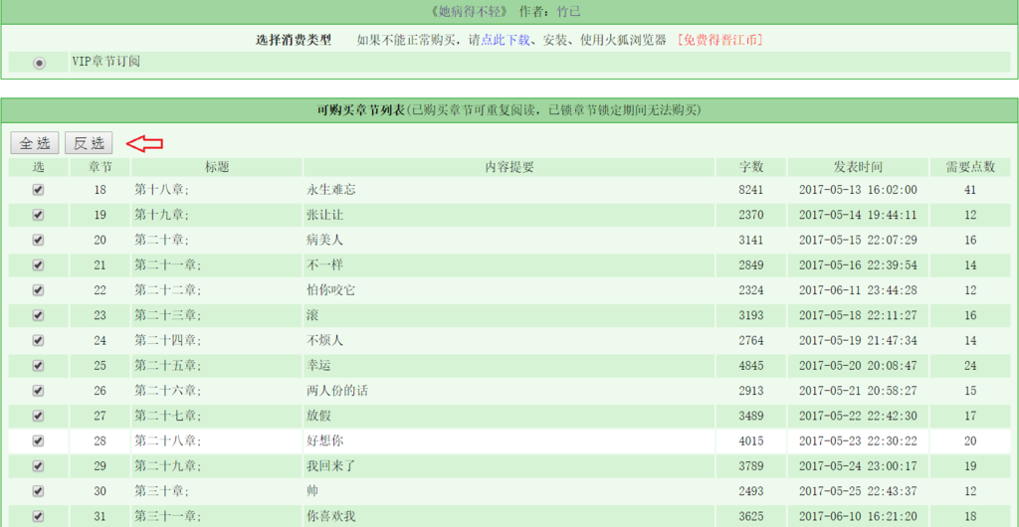This screenshot has width=1019, height=527.
Task: Click the title 第二十四章
Action: tap(167, 341)
